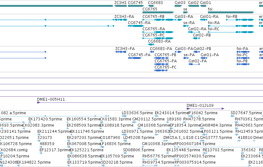Viewport: 263px width, 167px height.
Task: Select protein CG6765-PA
Action: click(x=162, y=64)
